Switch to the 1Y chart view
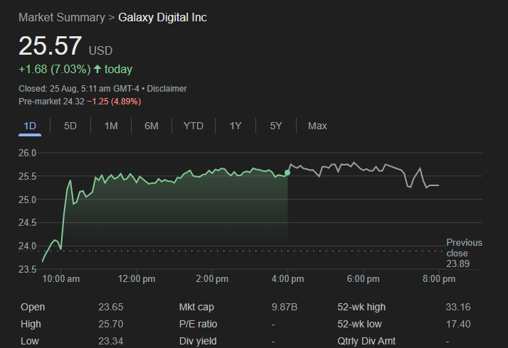 pos(236,126)
